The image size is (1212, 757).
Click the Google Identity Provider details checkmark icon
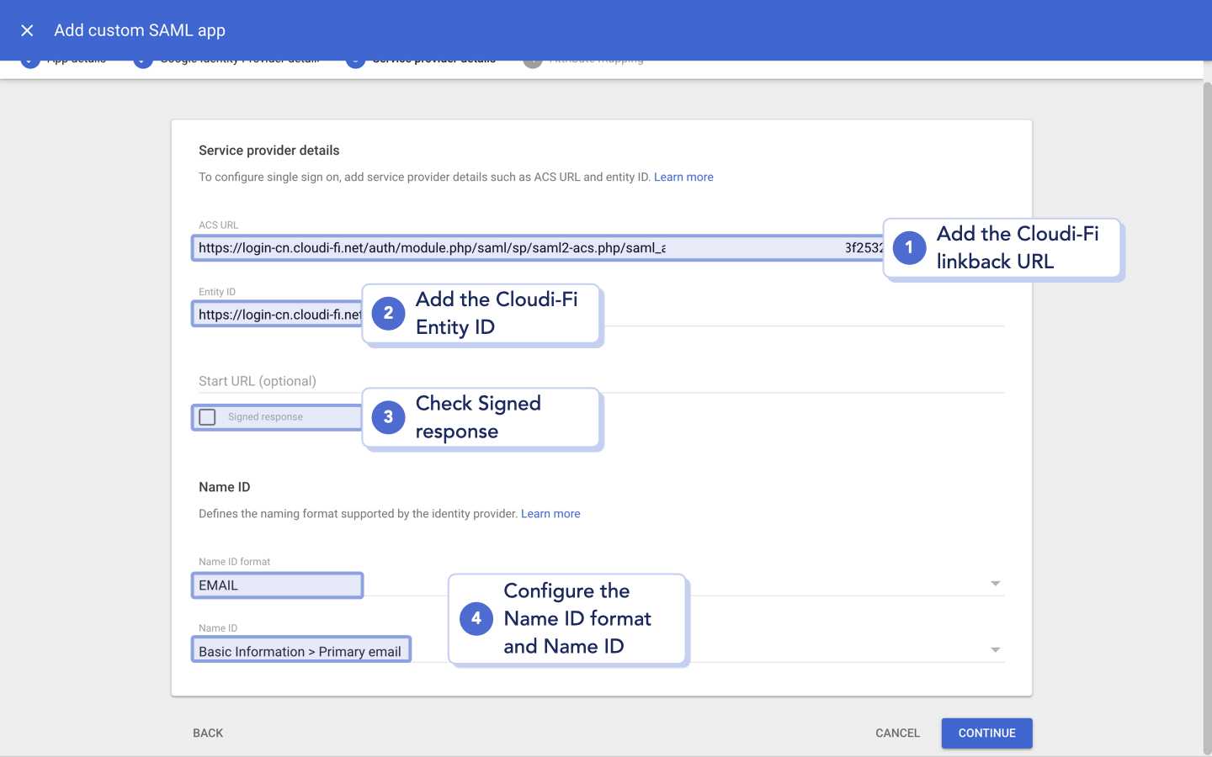tap(142, 58)
